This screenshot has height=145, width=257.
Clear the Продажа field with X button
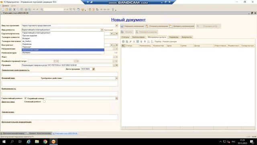116,65
